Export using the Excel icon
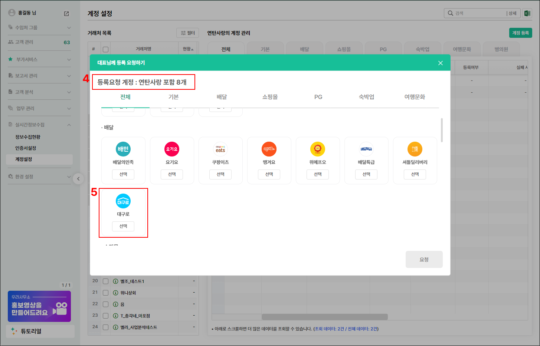This screenshot has width=540, height=346. (527, 13)
